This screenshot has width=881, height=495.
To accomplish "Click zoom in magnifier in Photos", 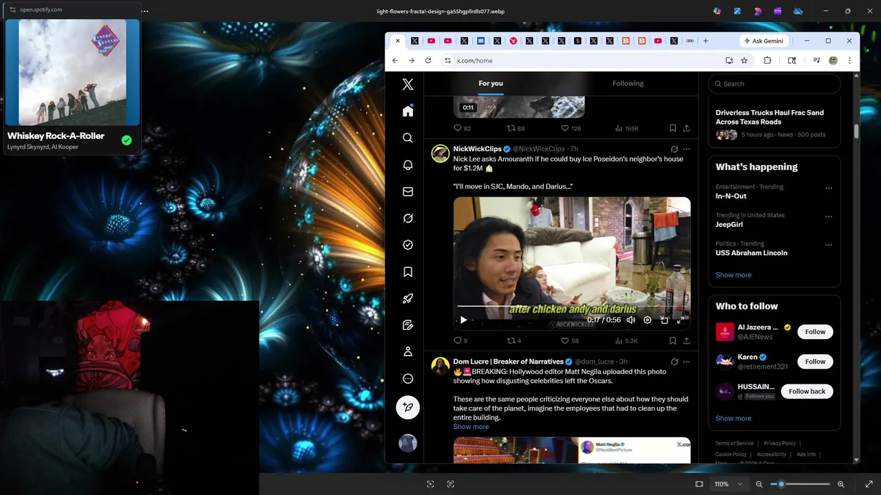I will point(840,484).
